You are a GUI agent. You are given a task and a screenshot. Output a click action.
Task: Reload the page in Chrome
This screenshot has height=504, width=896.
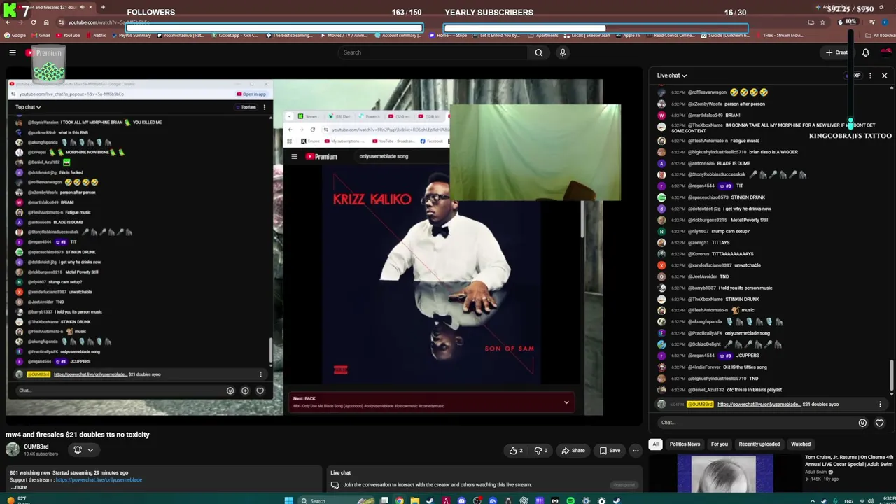pos(33,22)
